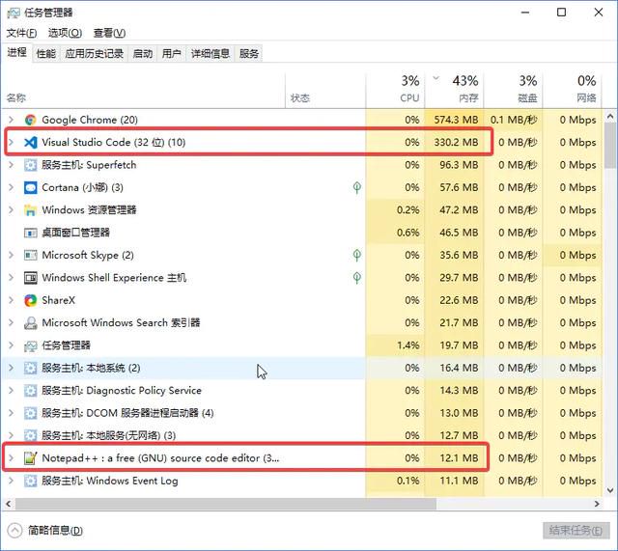Expand the Microsoft Skype (2) group

[x=11, y=255]
